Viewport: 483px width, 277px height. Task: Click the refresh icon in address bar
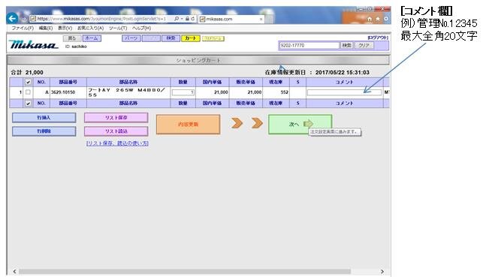[x=193, y=19]
